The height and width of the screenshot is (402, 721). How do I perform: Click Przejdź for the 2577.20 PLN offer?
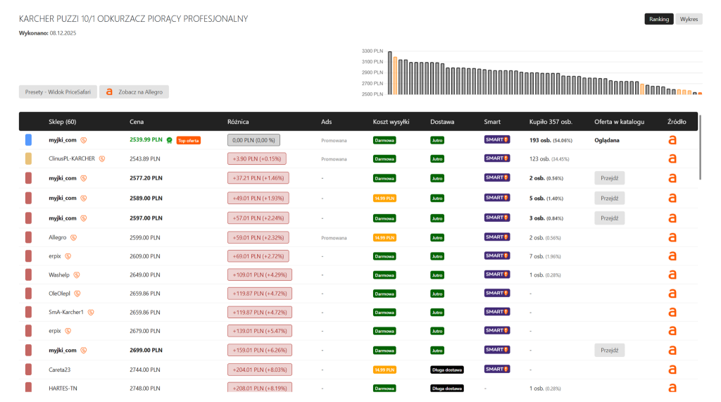tap(609, 178)
